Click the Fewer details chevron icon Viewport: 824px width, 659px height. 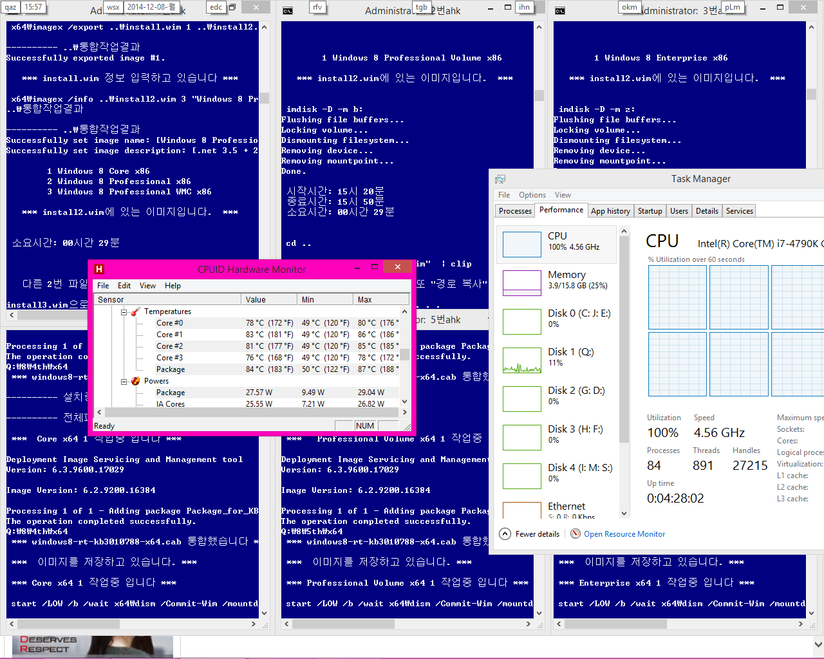[x=505, y=534]
